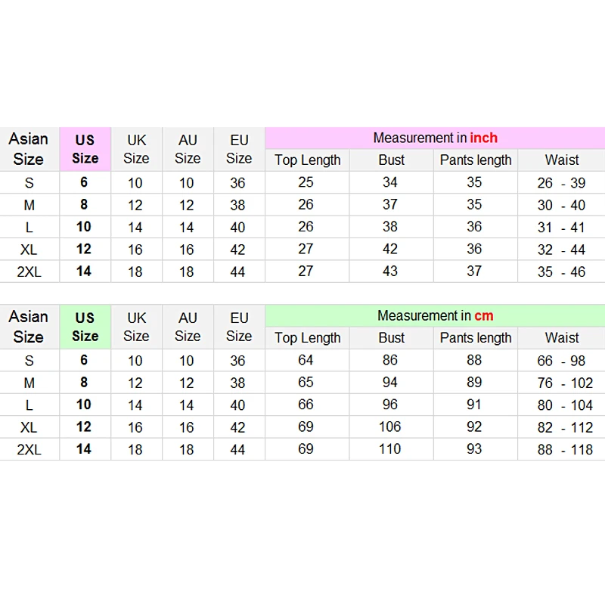Image resolution: width=605 pixels, height=605 pixels.
Task: Select pants length value 93
Action: (x=474, y=449)
